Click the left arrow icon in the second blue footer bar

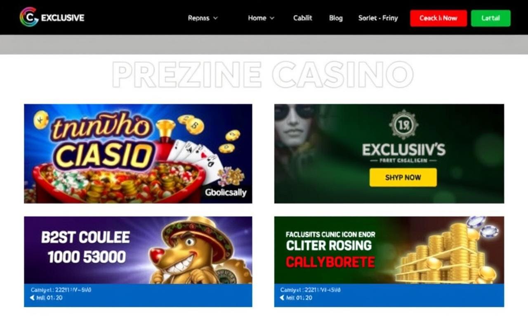point(283,297)
